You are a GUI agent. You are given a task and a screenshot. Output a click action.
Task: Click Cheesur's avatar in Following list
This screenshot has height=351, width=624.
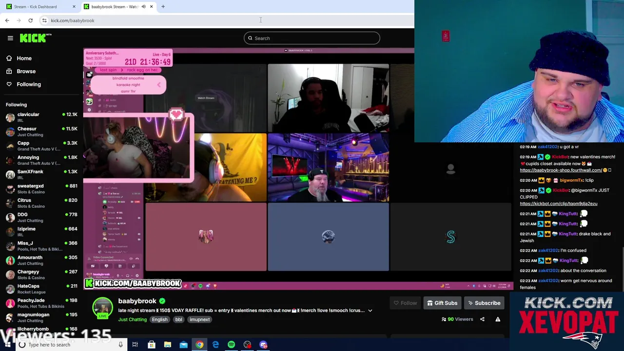click(x=10, y=132)
